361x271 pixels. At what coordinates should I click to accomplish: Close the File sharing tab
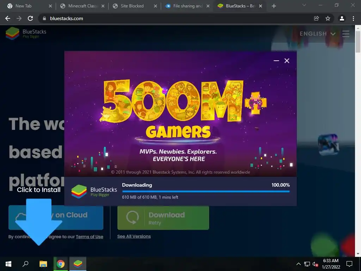208,6
